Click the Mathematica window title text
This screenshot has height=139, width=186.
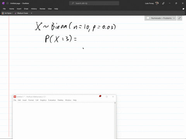[x=31, y=97]
